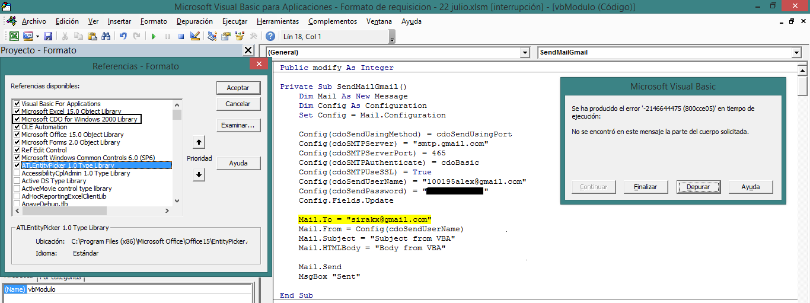The image size is (810, 303).
Task: Uncheck the OLE Automation reference
Action: (x=17, y=127)
